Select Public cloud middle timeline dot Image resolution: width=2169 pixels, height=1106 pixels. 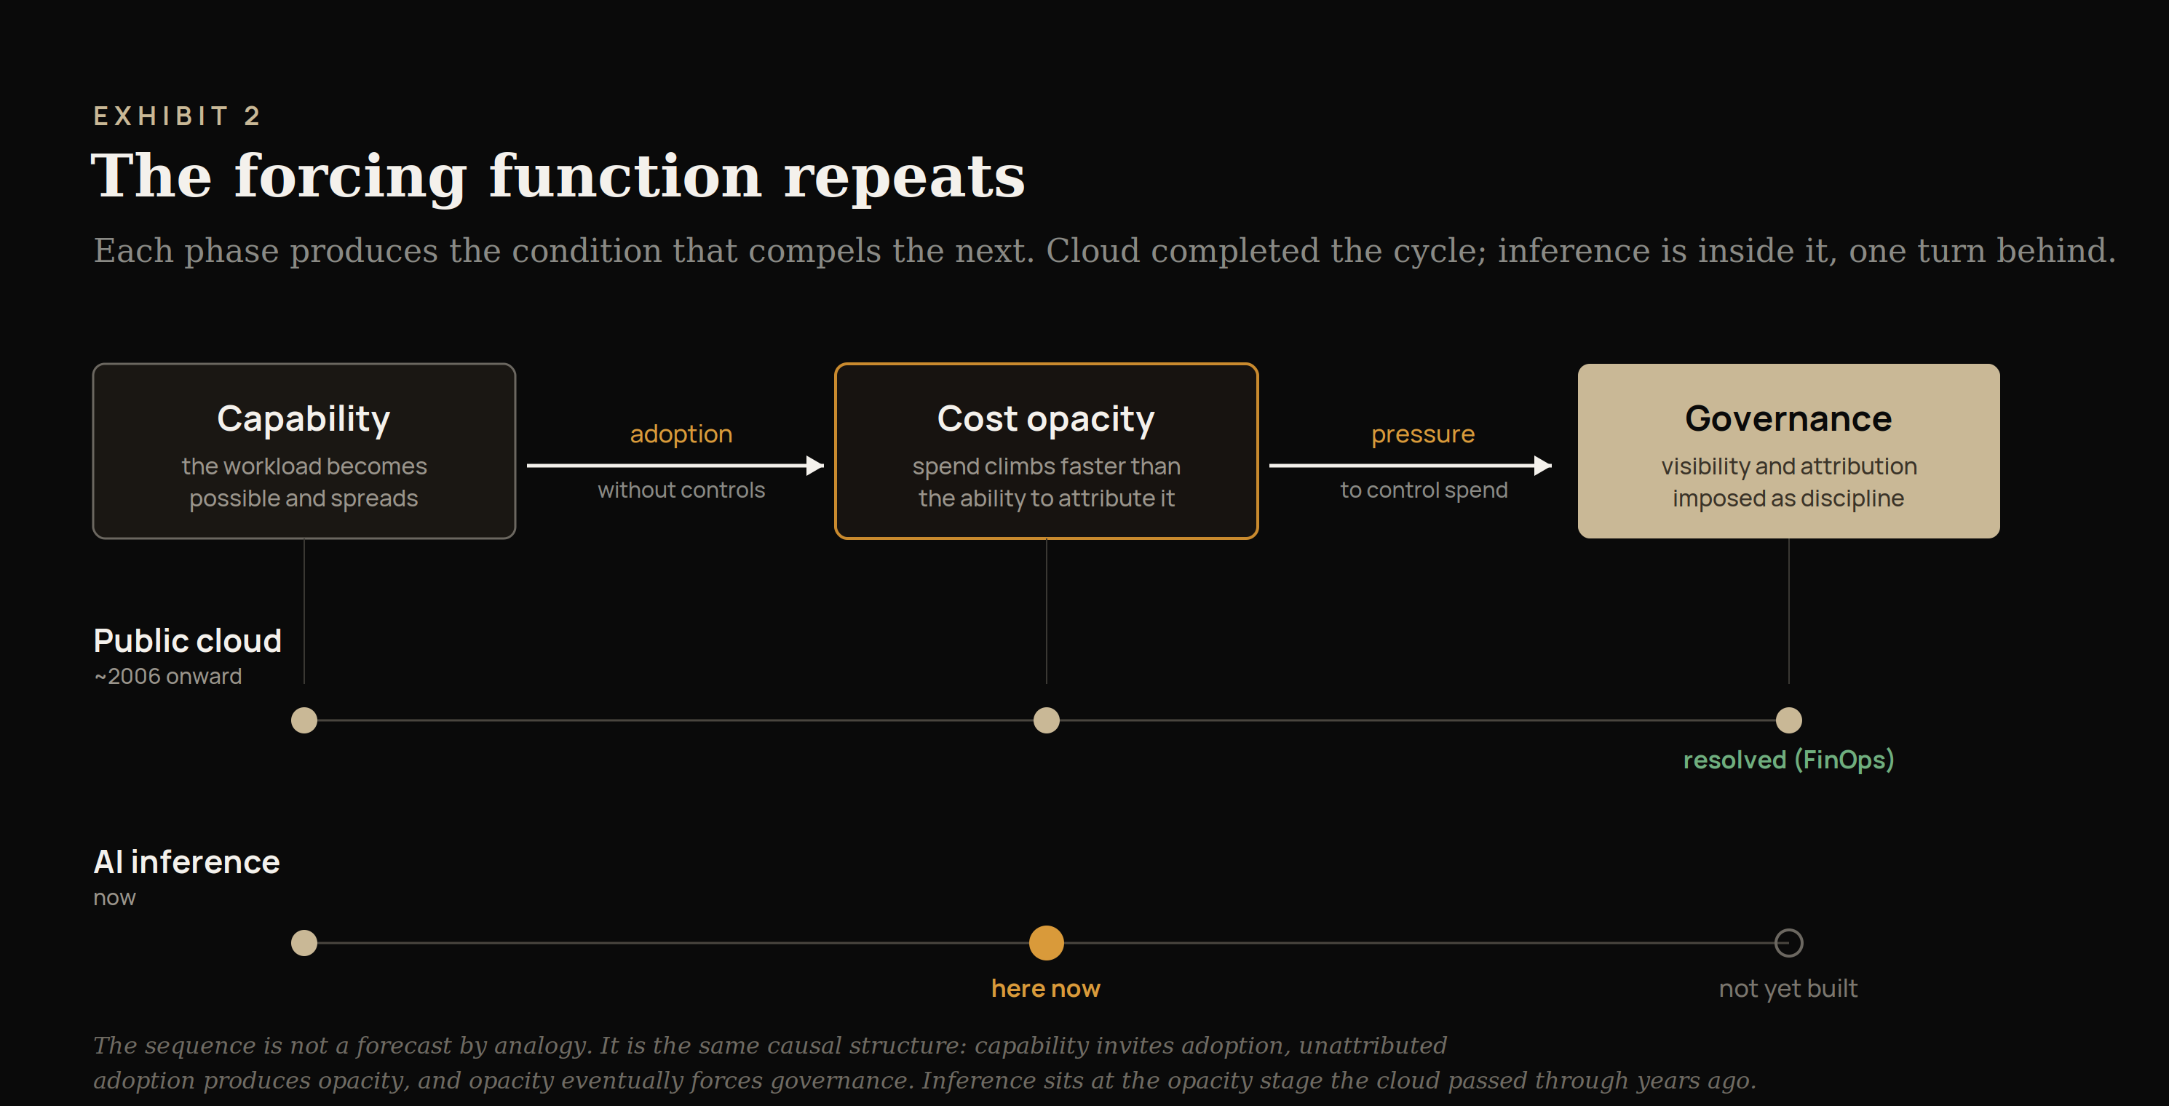pyautogui.click(x=1046, y=720)
